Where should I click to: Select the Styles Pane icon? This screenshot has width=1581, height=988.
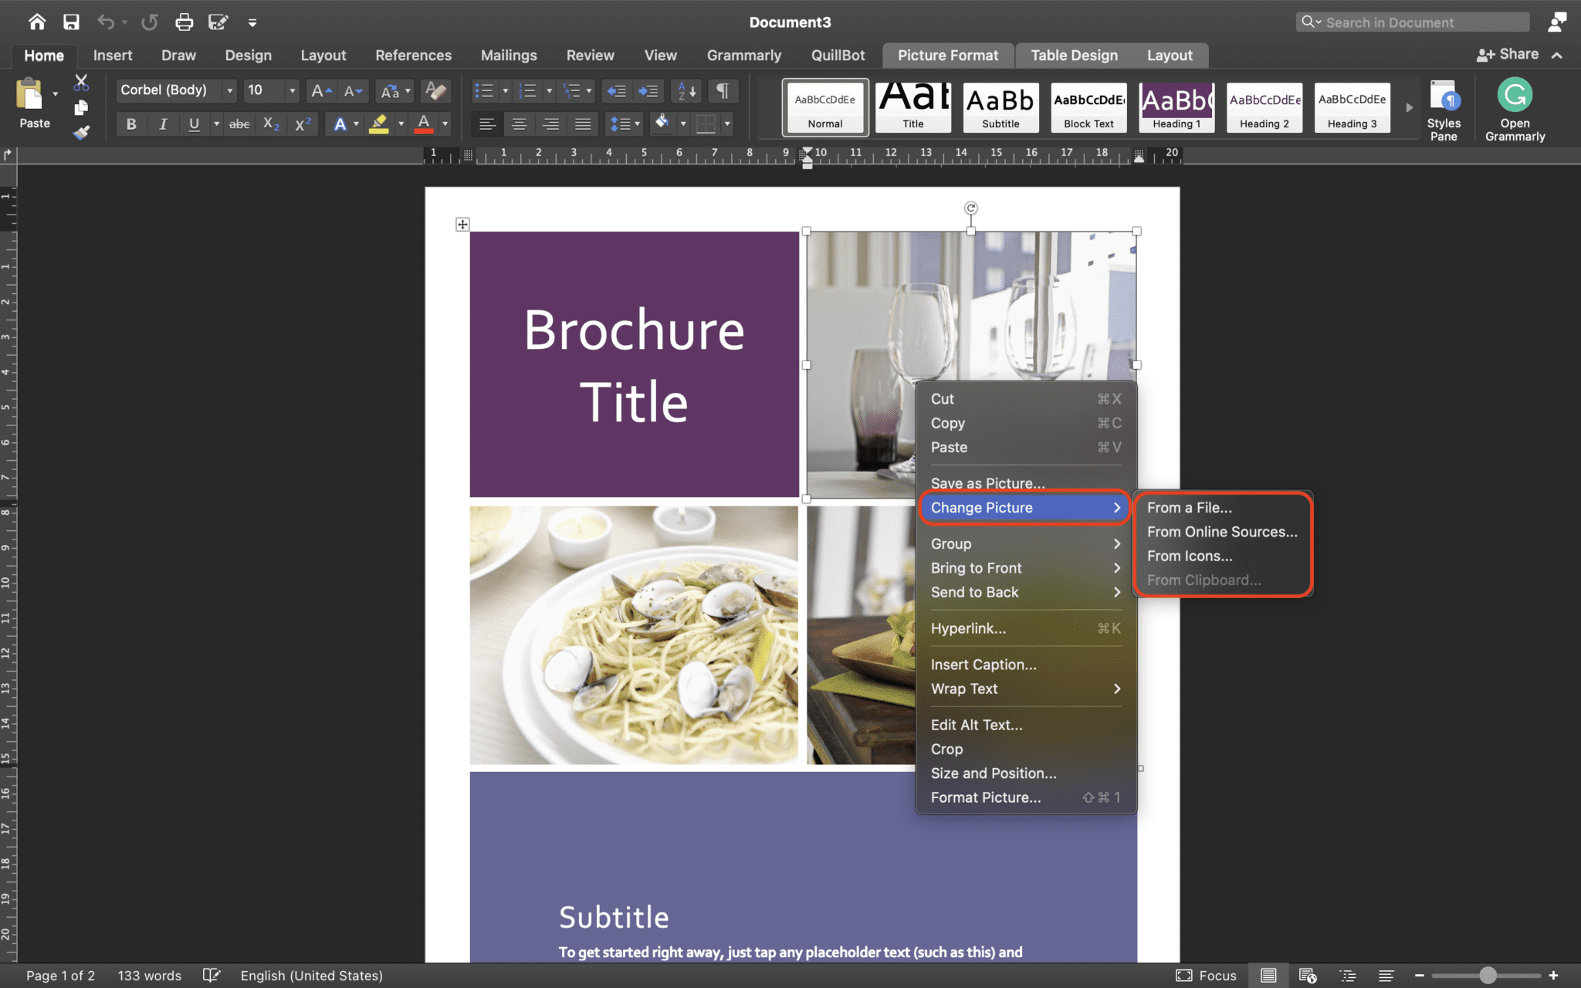tap(1445, 107)
